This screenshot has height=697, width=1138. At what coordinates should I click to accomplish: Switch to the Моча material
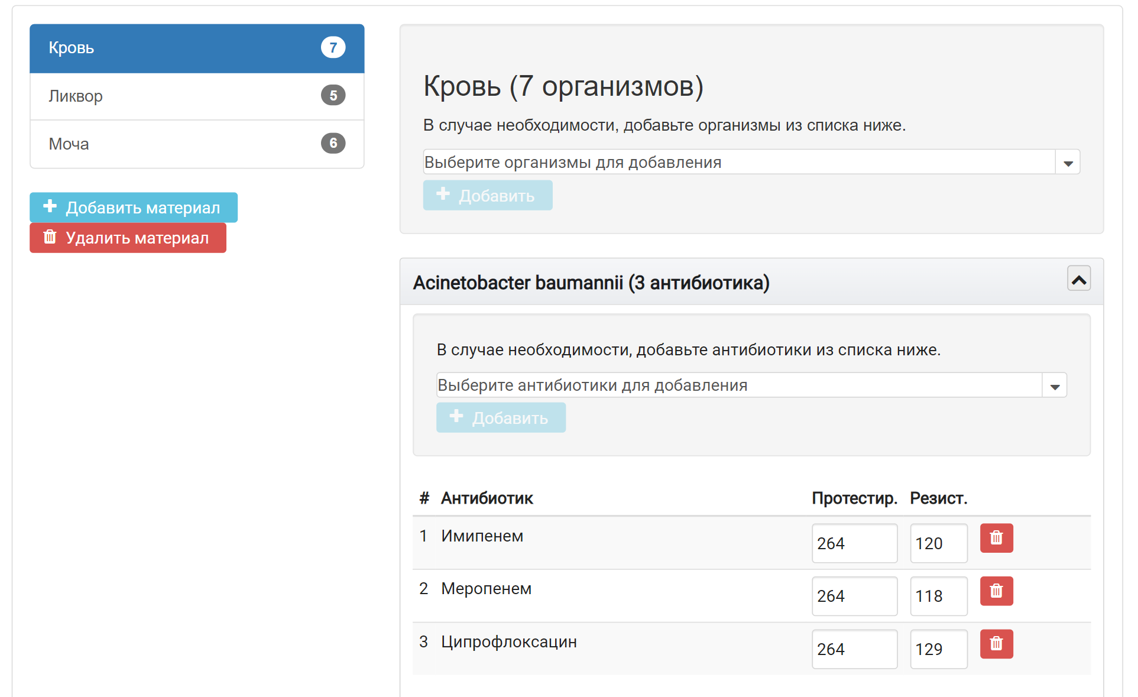click(197, 144)
